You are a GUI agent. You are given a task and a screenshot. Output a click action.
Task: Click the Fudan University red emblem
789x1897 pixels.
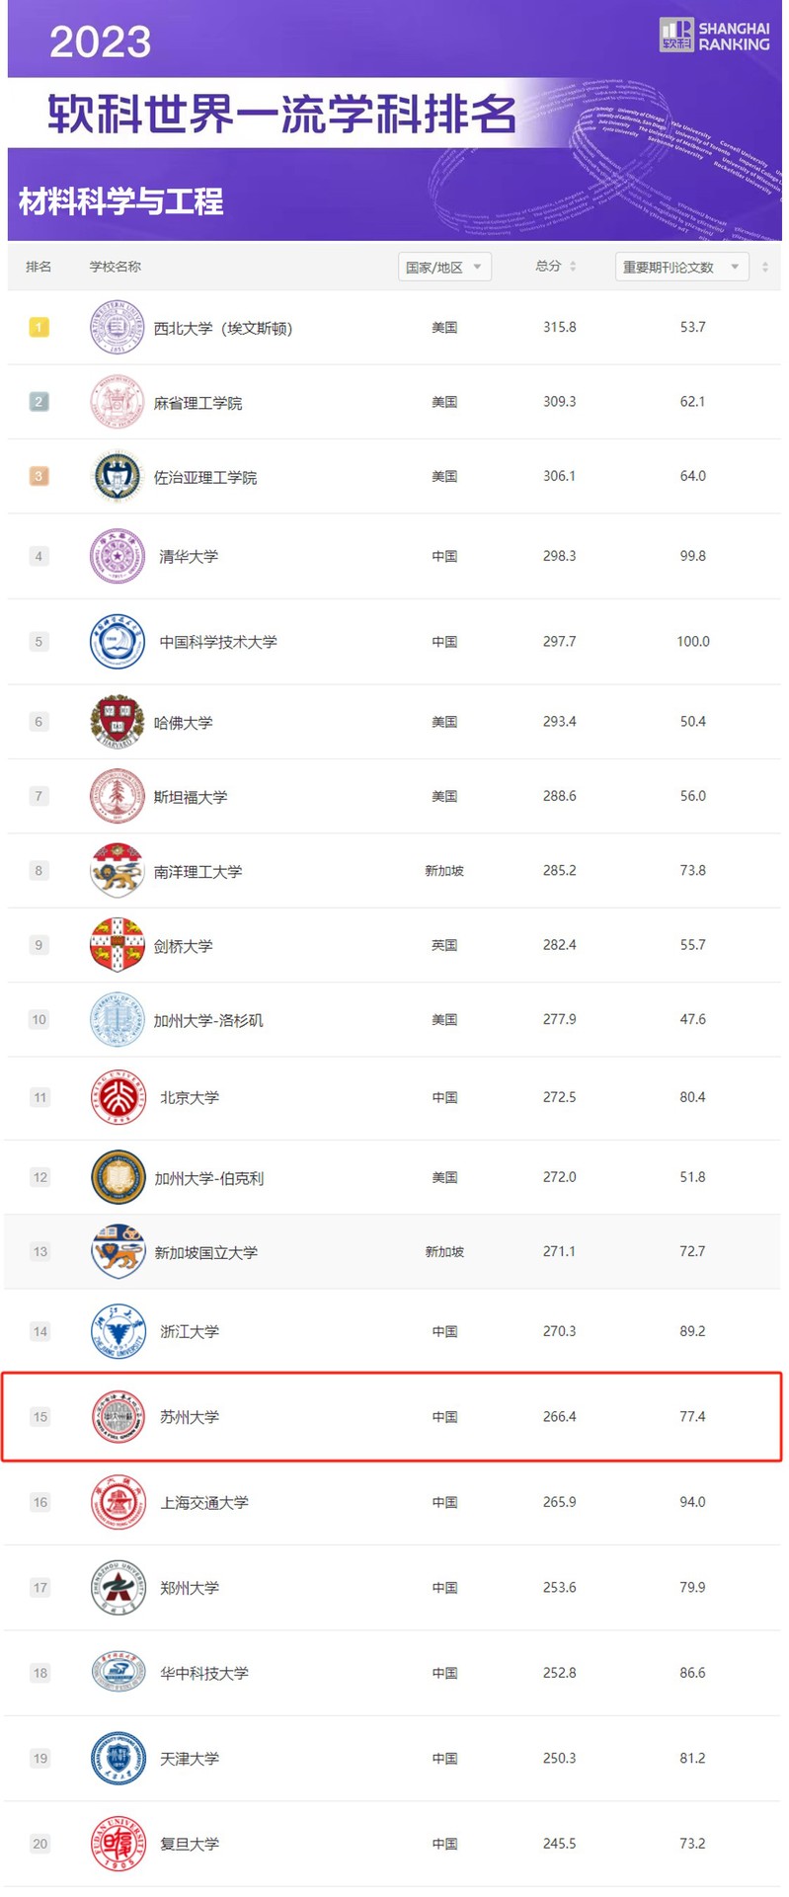click(118, 1844)
